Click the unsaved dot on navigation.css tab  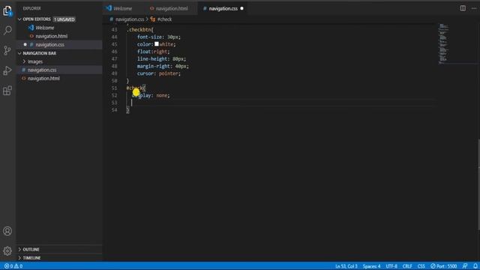[x=241, y=8]
